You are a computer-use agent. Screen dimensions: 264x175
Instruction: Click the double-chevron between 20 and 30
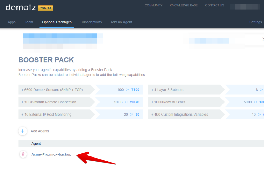click(x=131, y=115)
